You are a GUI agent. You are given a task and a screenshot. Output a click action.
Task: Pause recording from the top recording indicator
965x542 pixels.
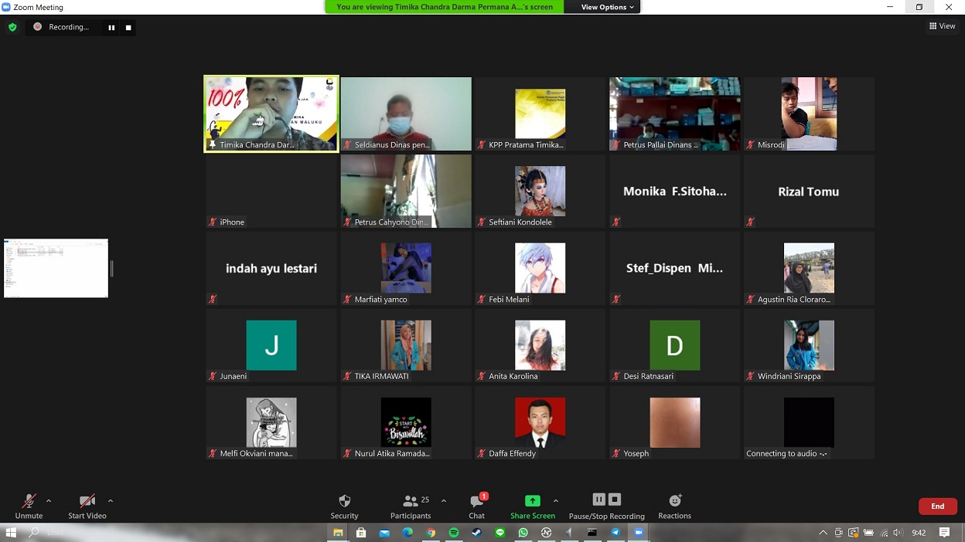point(111,28)
